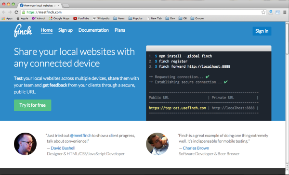
Task: Click the 'finch register' command line
Action: pos(173,61)
